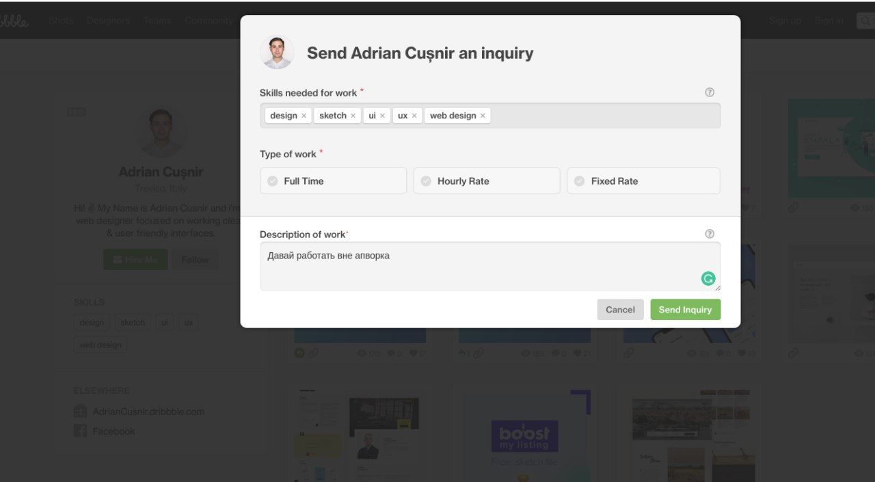Click the Send Inquiry button
This screenshot has height=482, width=875.
686,310
